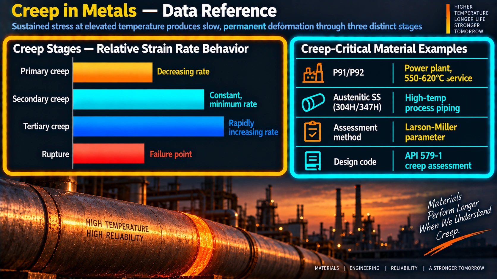Click the subtitle about sustained stress
The height and width of the screenshot is (279, 497).
point(217,27)
